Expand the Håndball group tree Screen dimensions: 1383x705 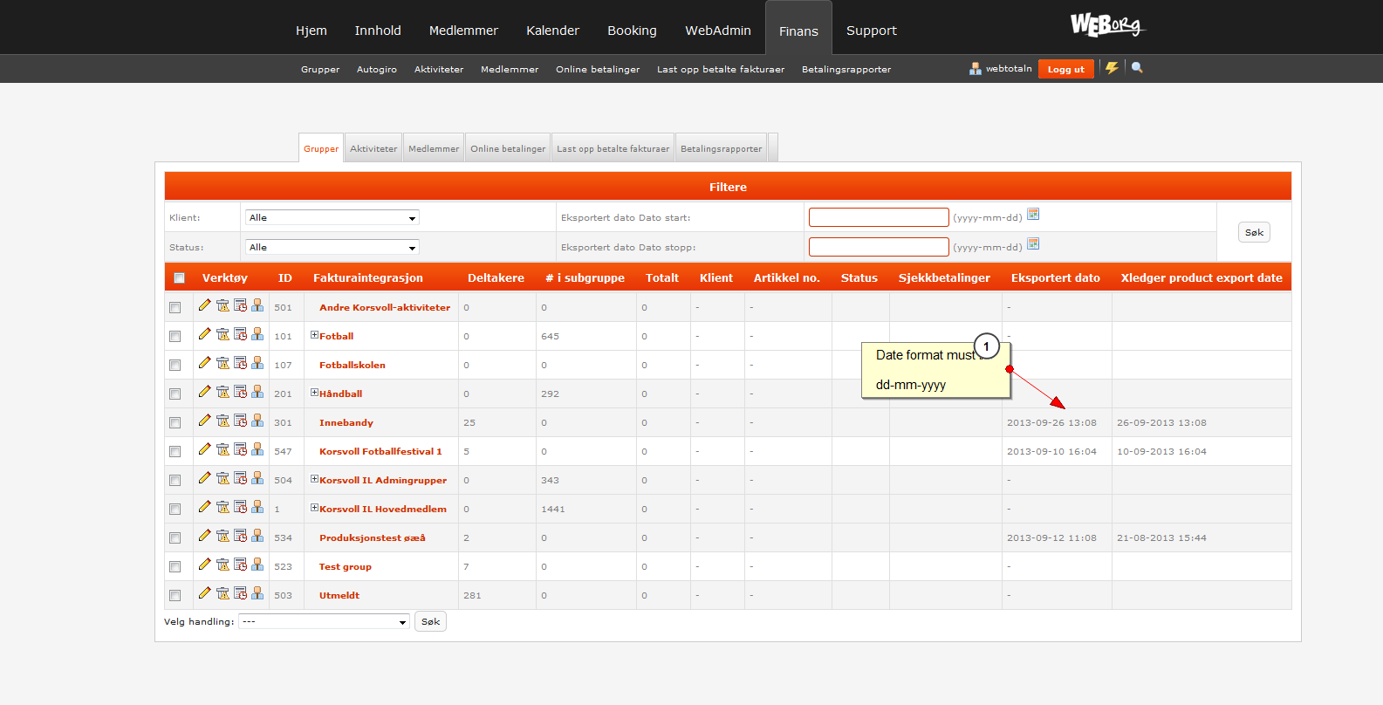point(314,393)
